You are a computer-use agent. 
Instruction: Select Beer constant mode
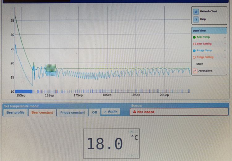pos(42,112)
